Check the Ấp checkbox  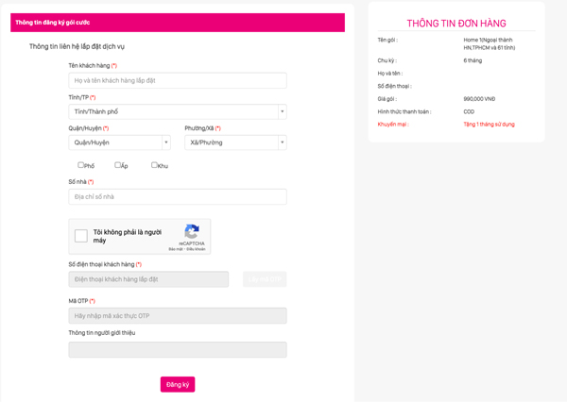[118, 165]
